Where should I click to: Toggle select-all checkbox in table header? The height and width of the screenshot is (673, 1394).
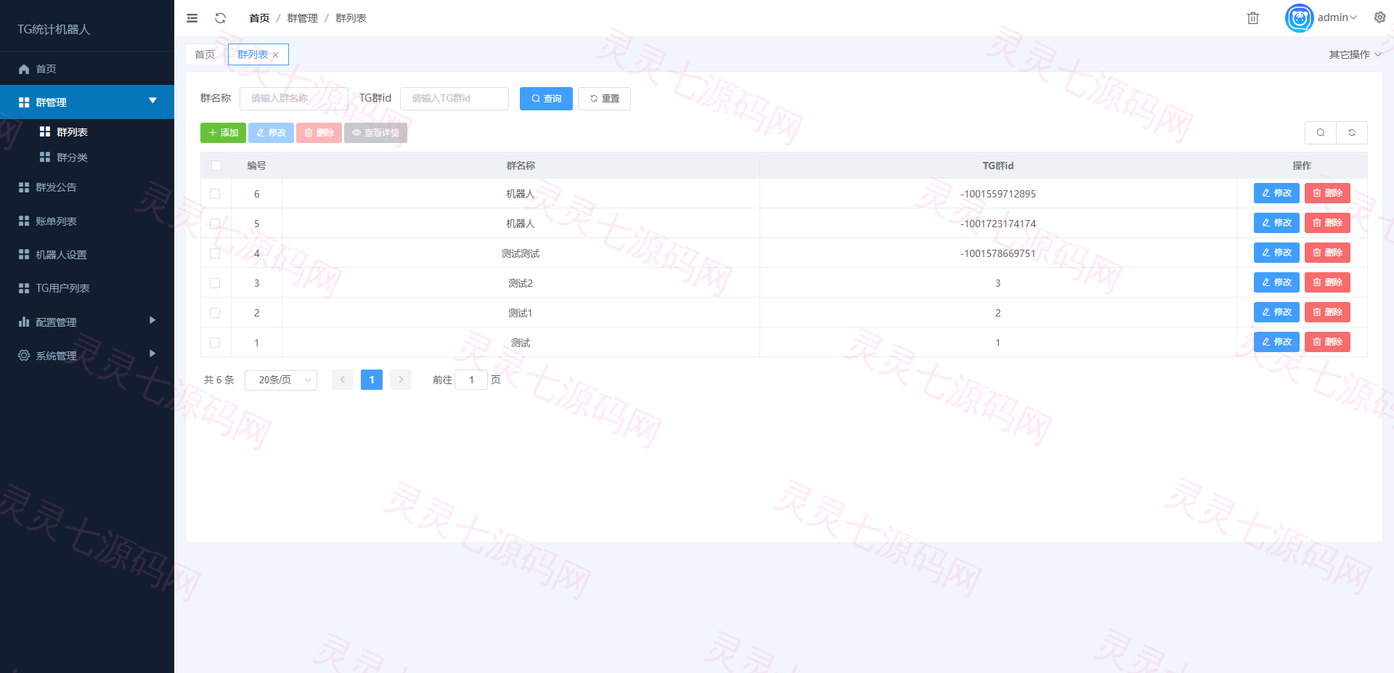tap(216, 166)
